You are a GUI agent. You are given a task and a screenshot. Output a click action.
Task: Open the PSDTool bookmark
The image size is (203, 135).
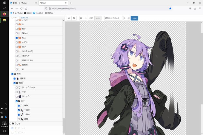49,13
